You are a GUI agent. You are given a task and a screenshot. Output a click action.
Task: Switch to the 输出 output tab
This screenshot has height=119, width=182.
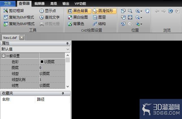click(66, 3)
